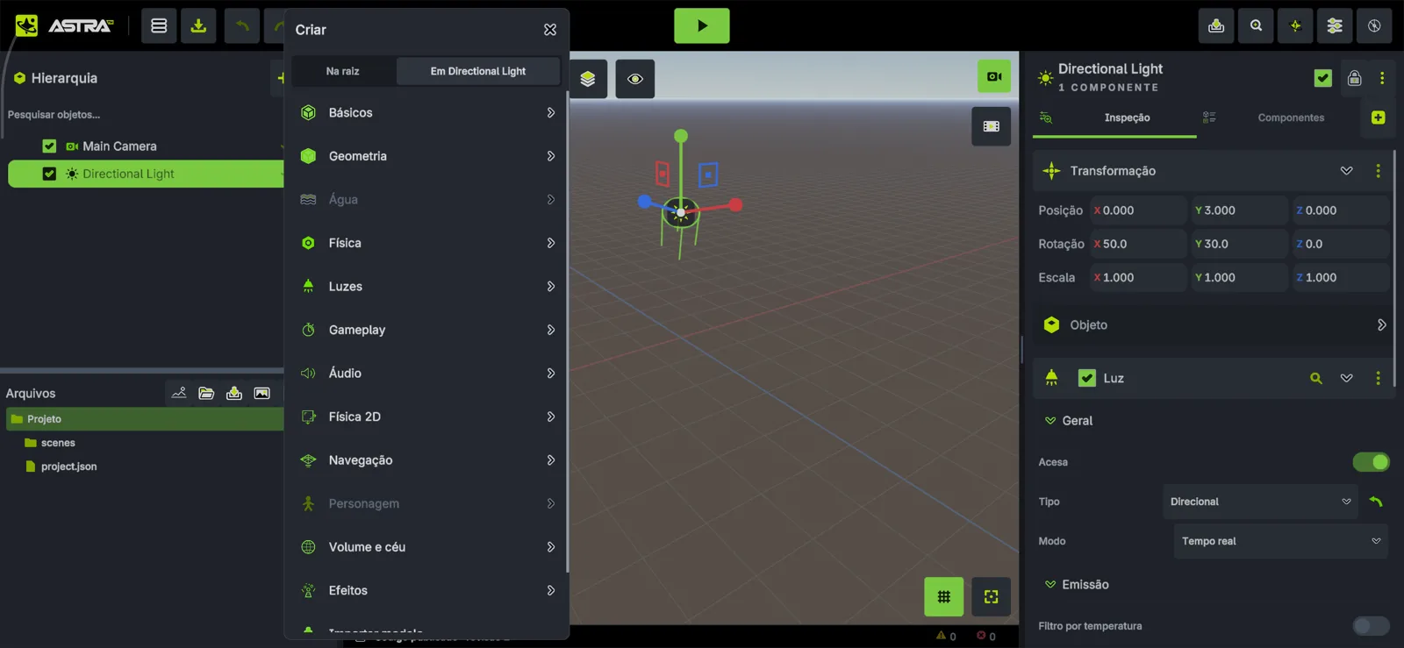This screenshot has height=648, width=1404.
Task: Click the image icon in Arquivos toolbar
Action: click(262, 393)
